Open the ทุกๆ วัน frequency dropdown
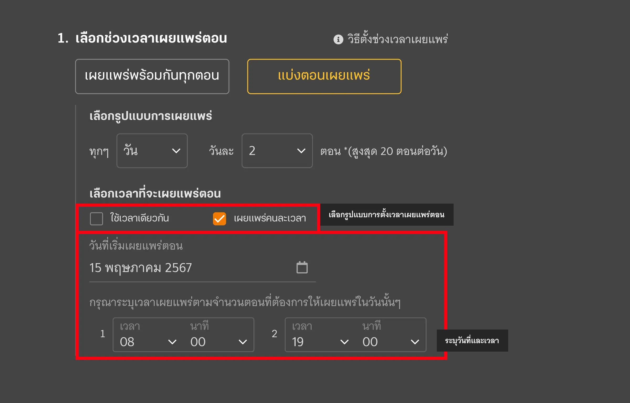This screenshot has width=630, height=403. pos(152,151)
